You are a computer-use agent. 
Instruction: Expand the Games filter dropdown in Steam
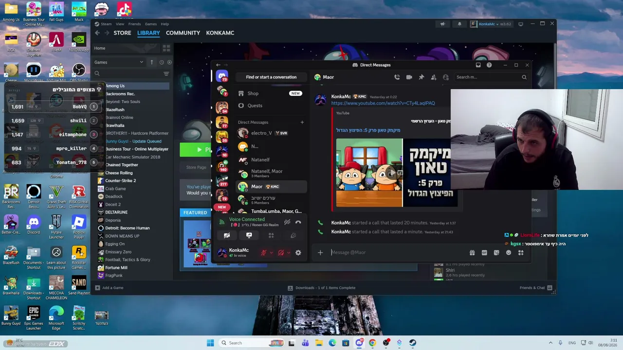pyautogui.click(x=119, y=62)
